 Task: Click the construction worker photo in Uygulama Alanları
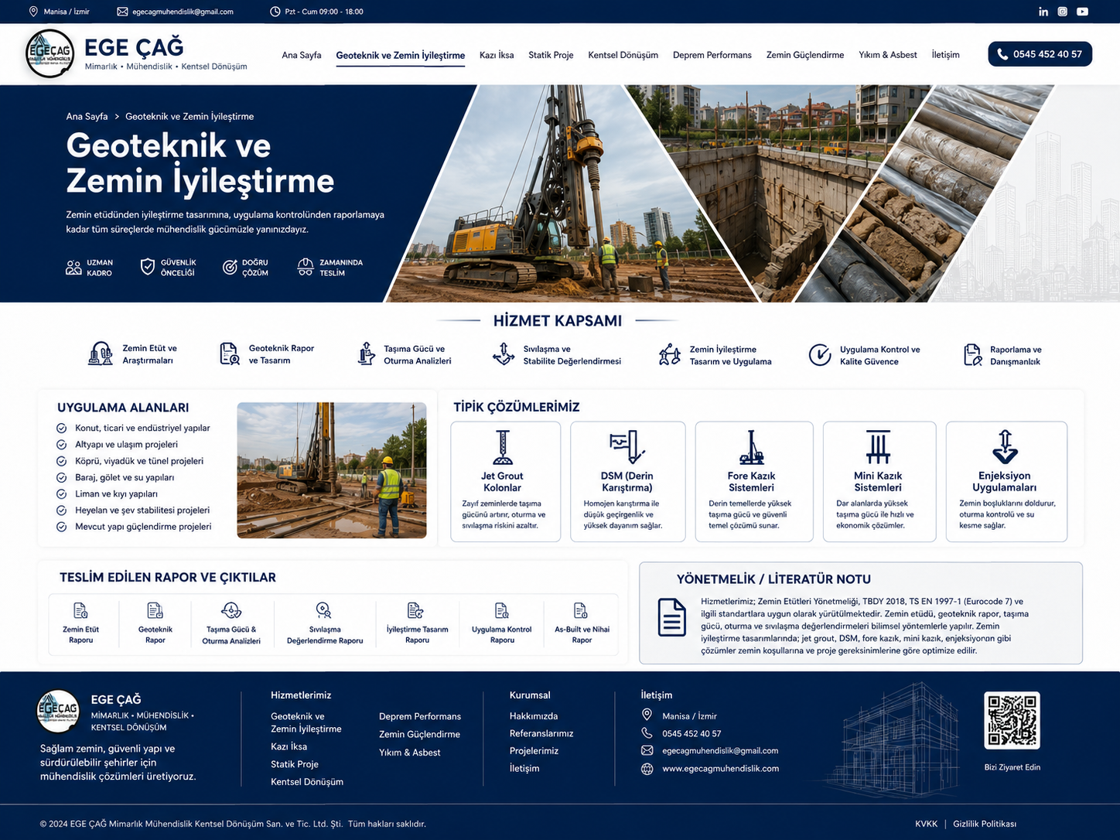(x=332, y=470)
